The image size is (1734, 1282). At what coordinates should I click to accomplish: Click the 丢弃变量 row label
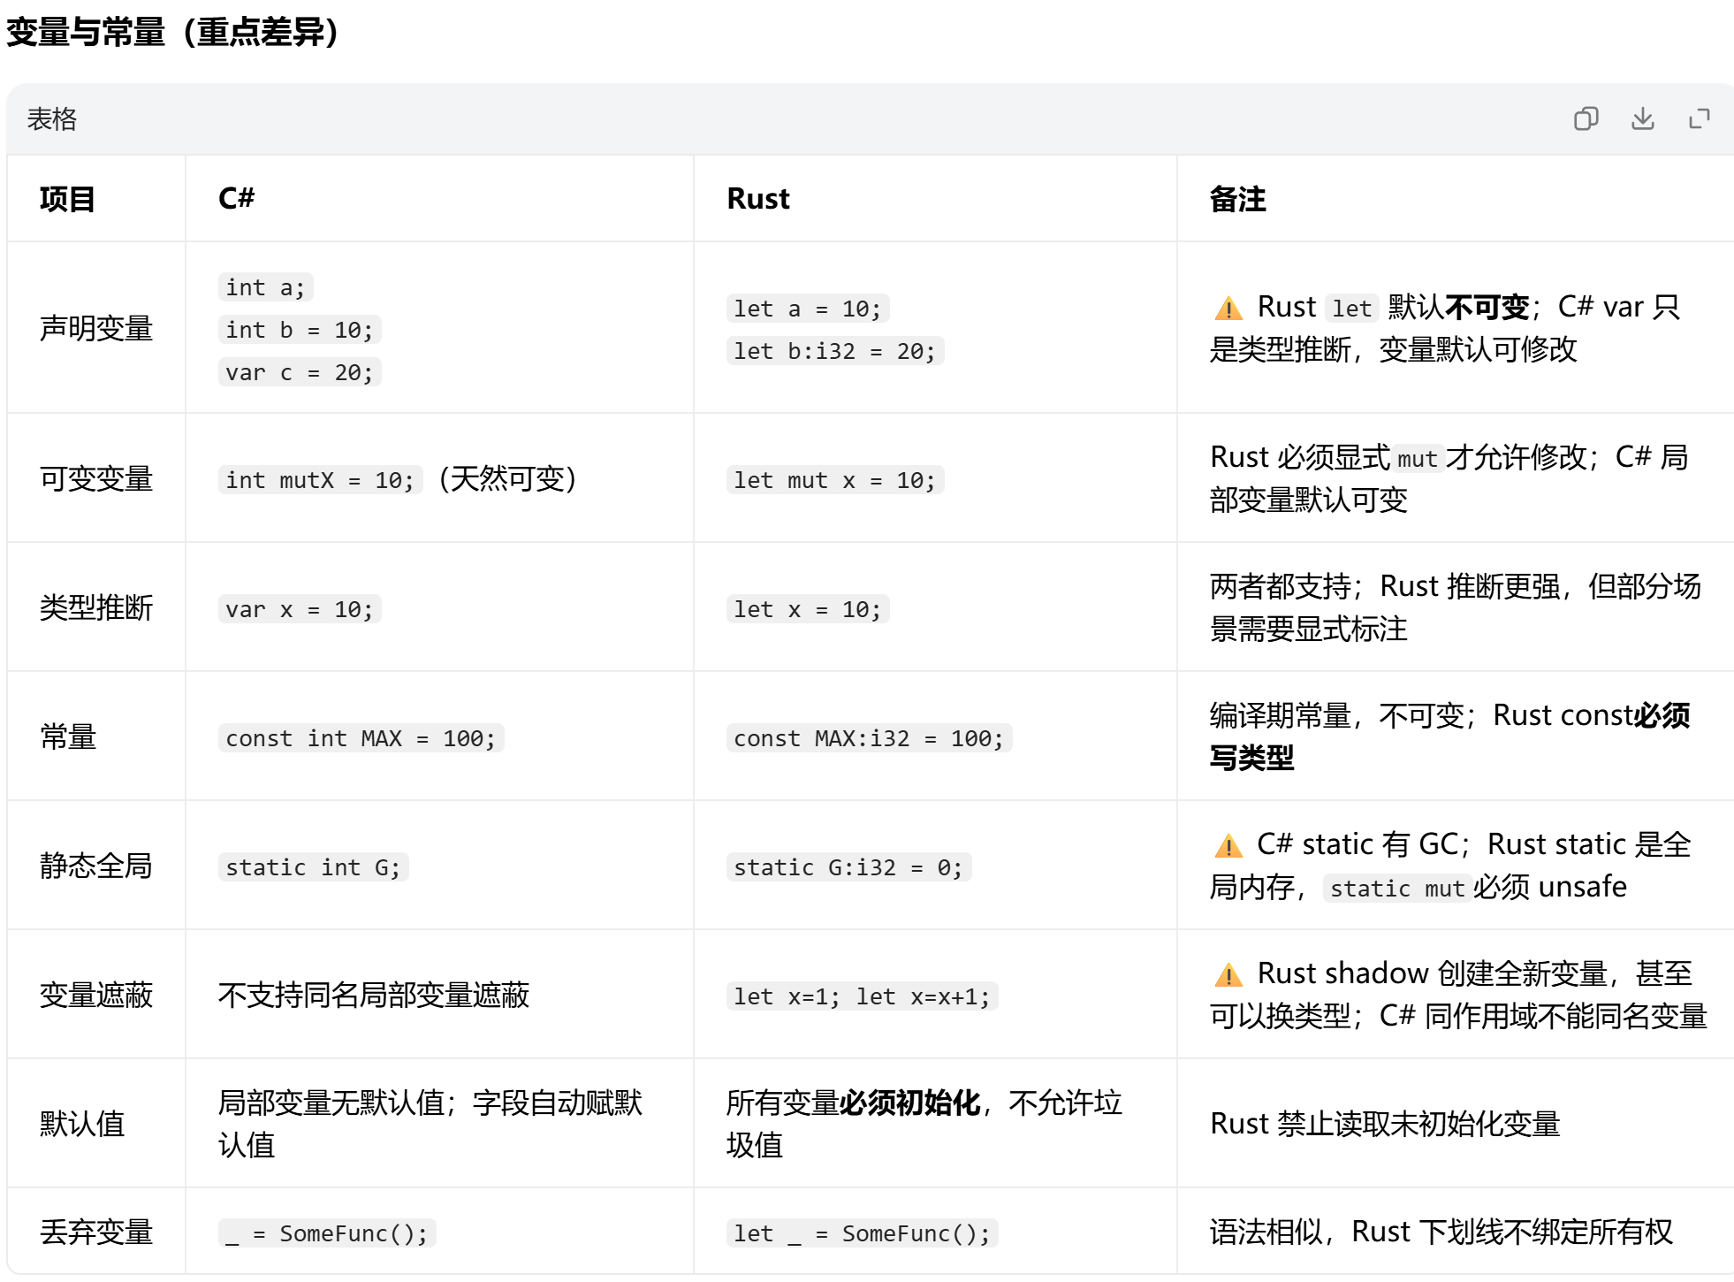pos(96,1232)
